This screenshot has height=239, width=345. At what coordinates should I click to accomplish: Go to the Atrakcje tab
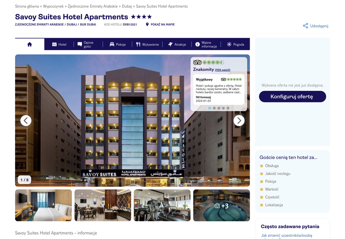[x=177, y=45]
